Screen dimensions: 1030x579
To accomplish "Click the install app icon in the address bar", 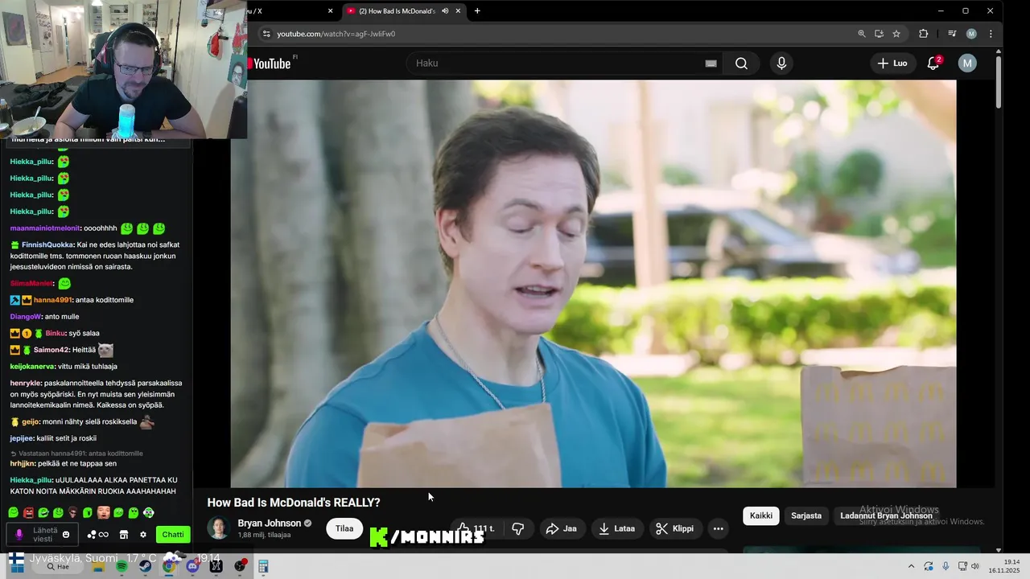I will 879,34.
